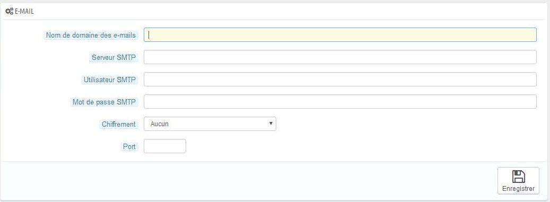Click the "Port" label
The height and width of the screenshot is (202, 550).
129,146
